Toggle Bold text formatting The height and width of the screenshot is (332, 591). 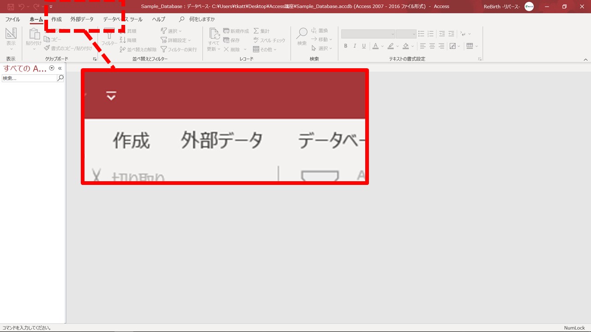346,46
